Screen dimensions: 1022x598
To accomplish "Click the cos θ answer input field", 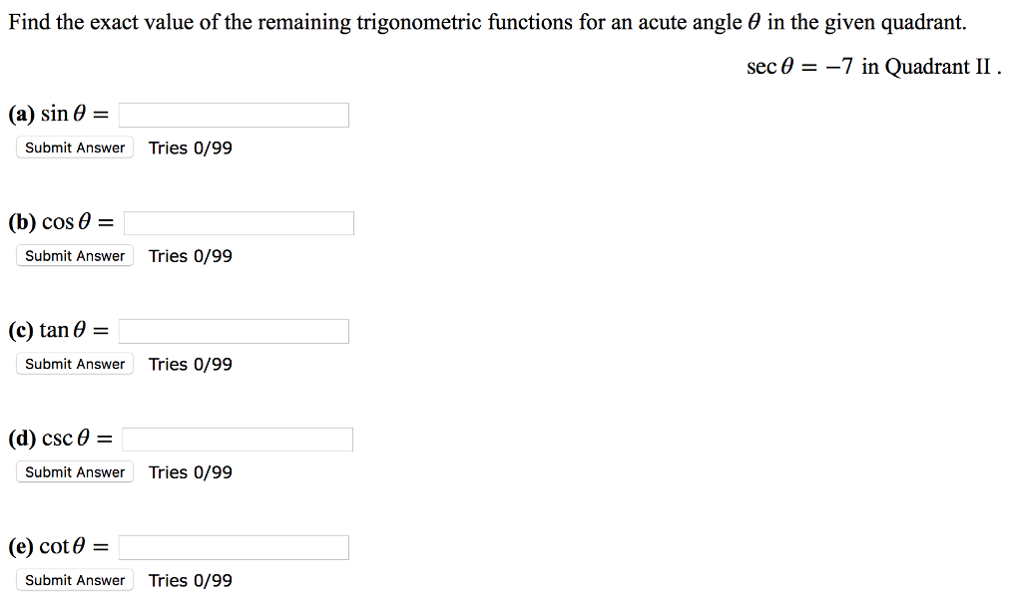I will 238,222.
